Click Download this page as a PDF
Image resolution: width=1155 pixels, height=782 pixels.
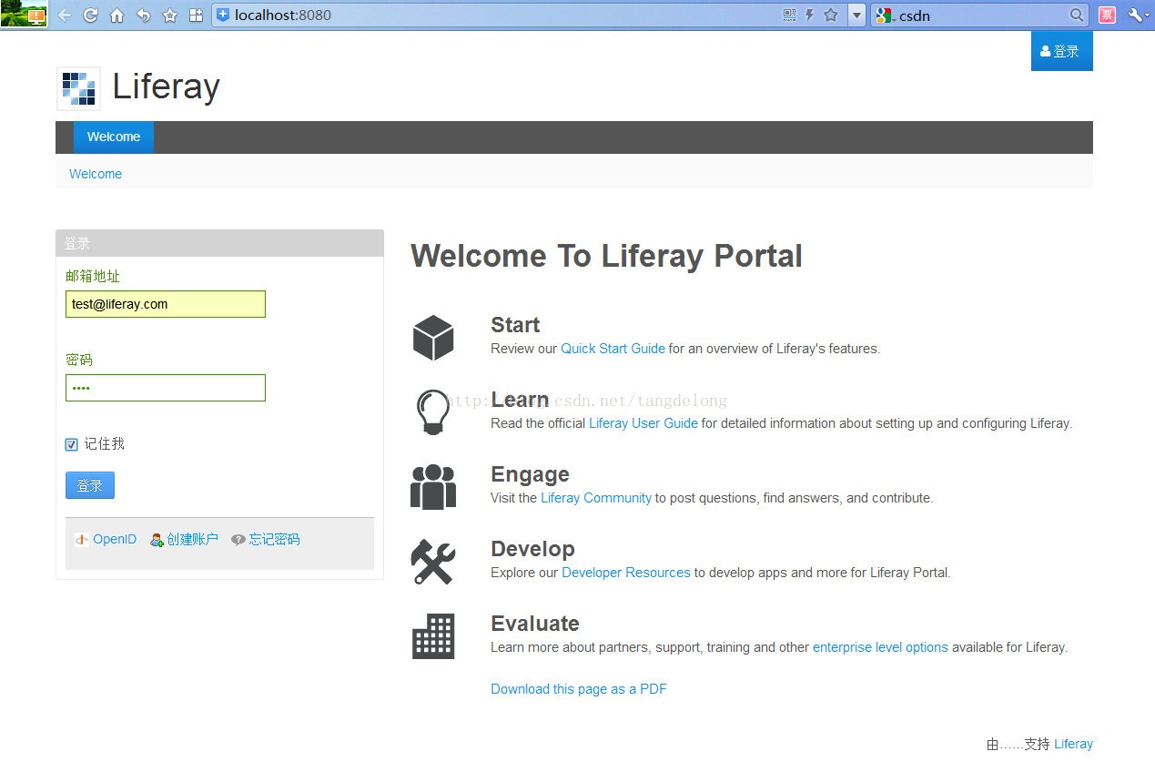[x=579, y=688]
